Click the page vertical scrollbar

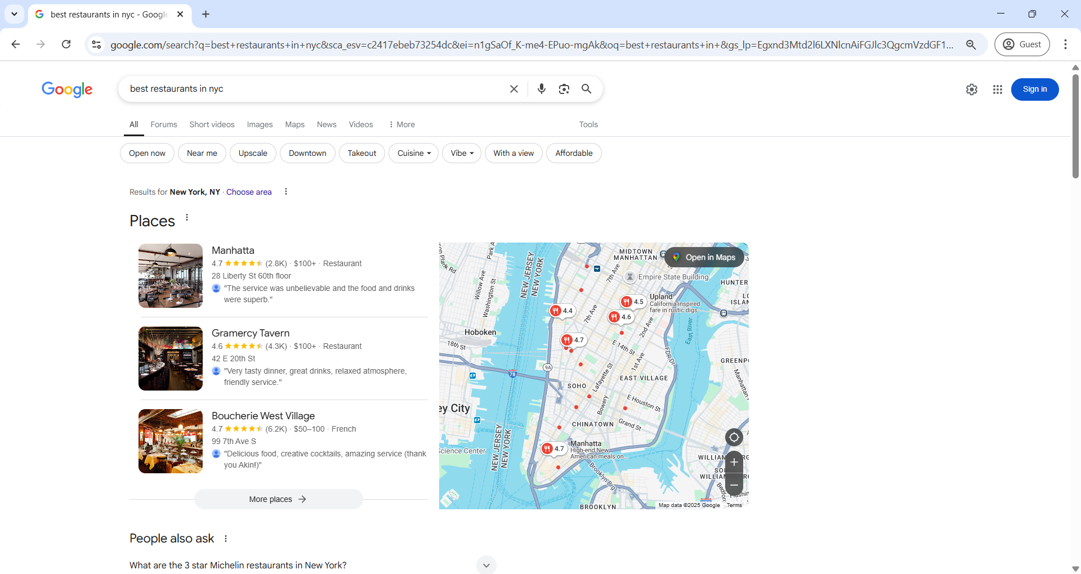(x=1075, y=127)
